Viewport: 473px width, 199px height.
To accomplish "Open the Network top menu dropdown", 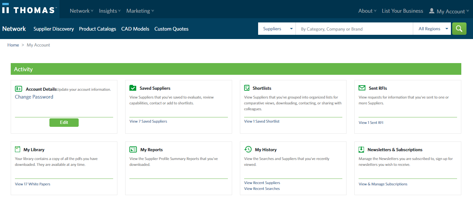I will (82, 11).
